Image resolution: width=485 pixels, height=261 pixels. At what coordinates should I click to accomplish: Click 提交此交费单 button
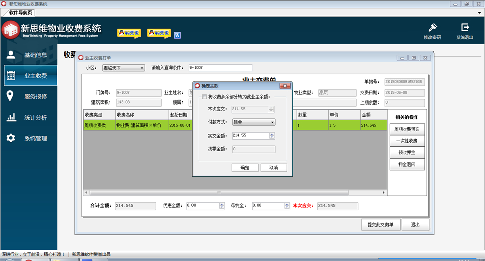pos(380,225)
